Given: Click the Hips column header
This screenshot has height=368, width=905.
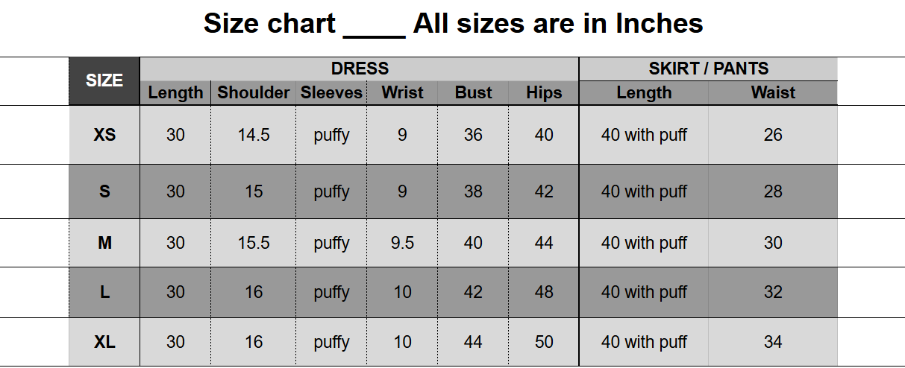Looking at the screenshot, I should click(x=544, y=93).
